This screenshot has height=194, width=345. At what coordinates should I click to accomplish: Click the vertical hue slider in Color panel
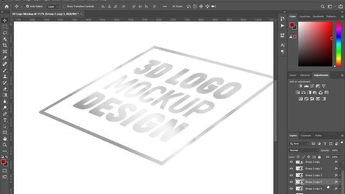pos(339,44)
